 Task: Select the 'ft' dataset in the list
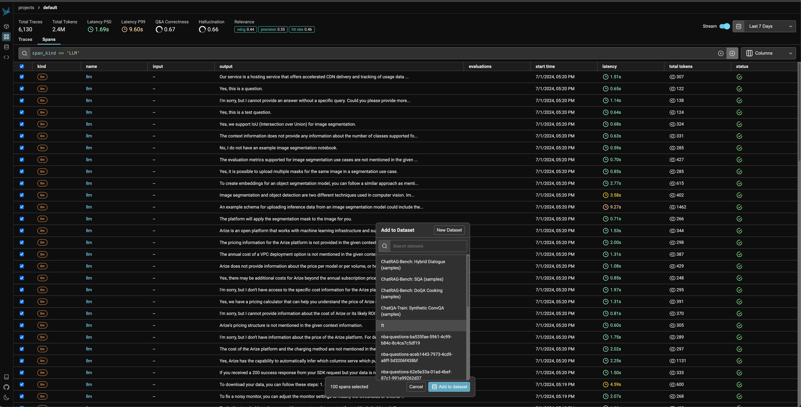[421, 326]
